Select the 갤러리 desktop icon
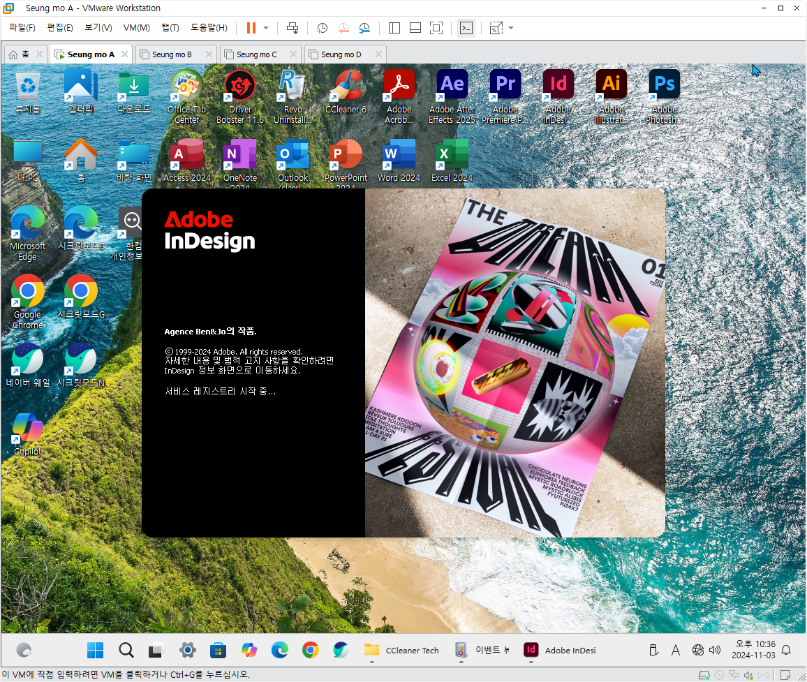 click(81, 92)
